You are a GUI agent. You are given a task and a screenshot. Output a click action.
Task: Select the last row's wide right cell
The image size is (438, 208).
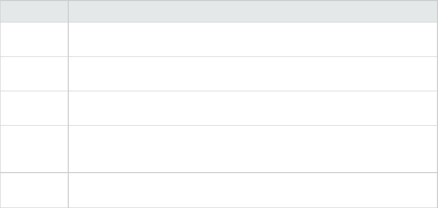click(253, 190)
